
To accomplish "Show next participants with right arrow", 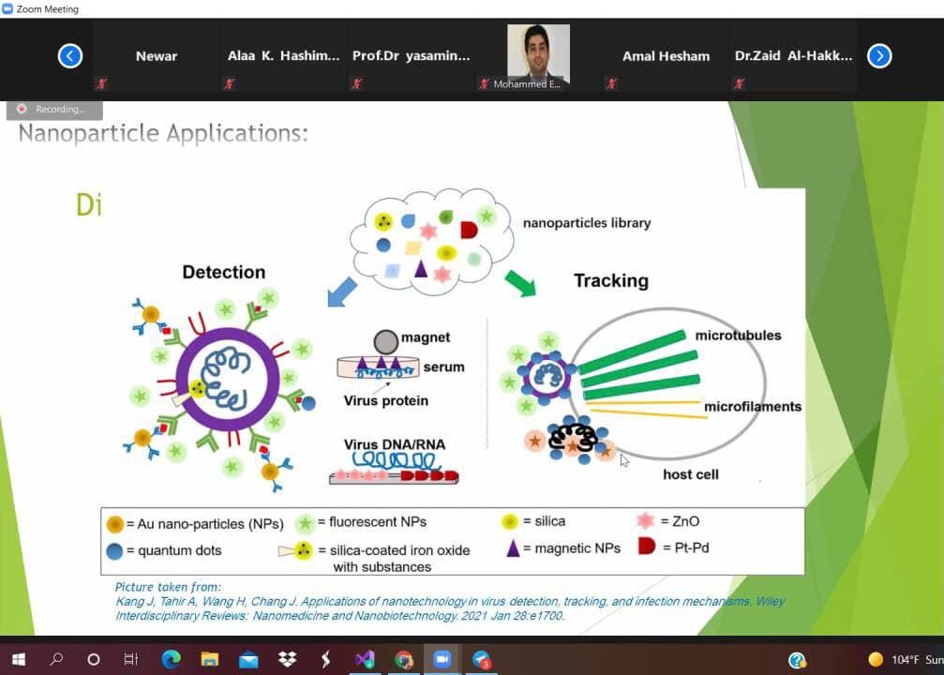I will click(x=879, y=56).
